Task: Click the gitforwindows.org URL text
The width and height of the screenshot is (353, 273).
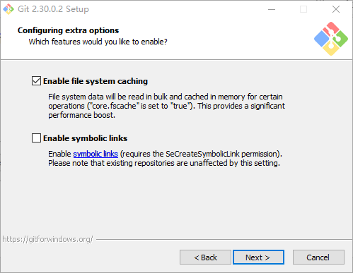Action: [x=47, y=239]
